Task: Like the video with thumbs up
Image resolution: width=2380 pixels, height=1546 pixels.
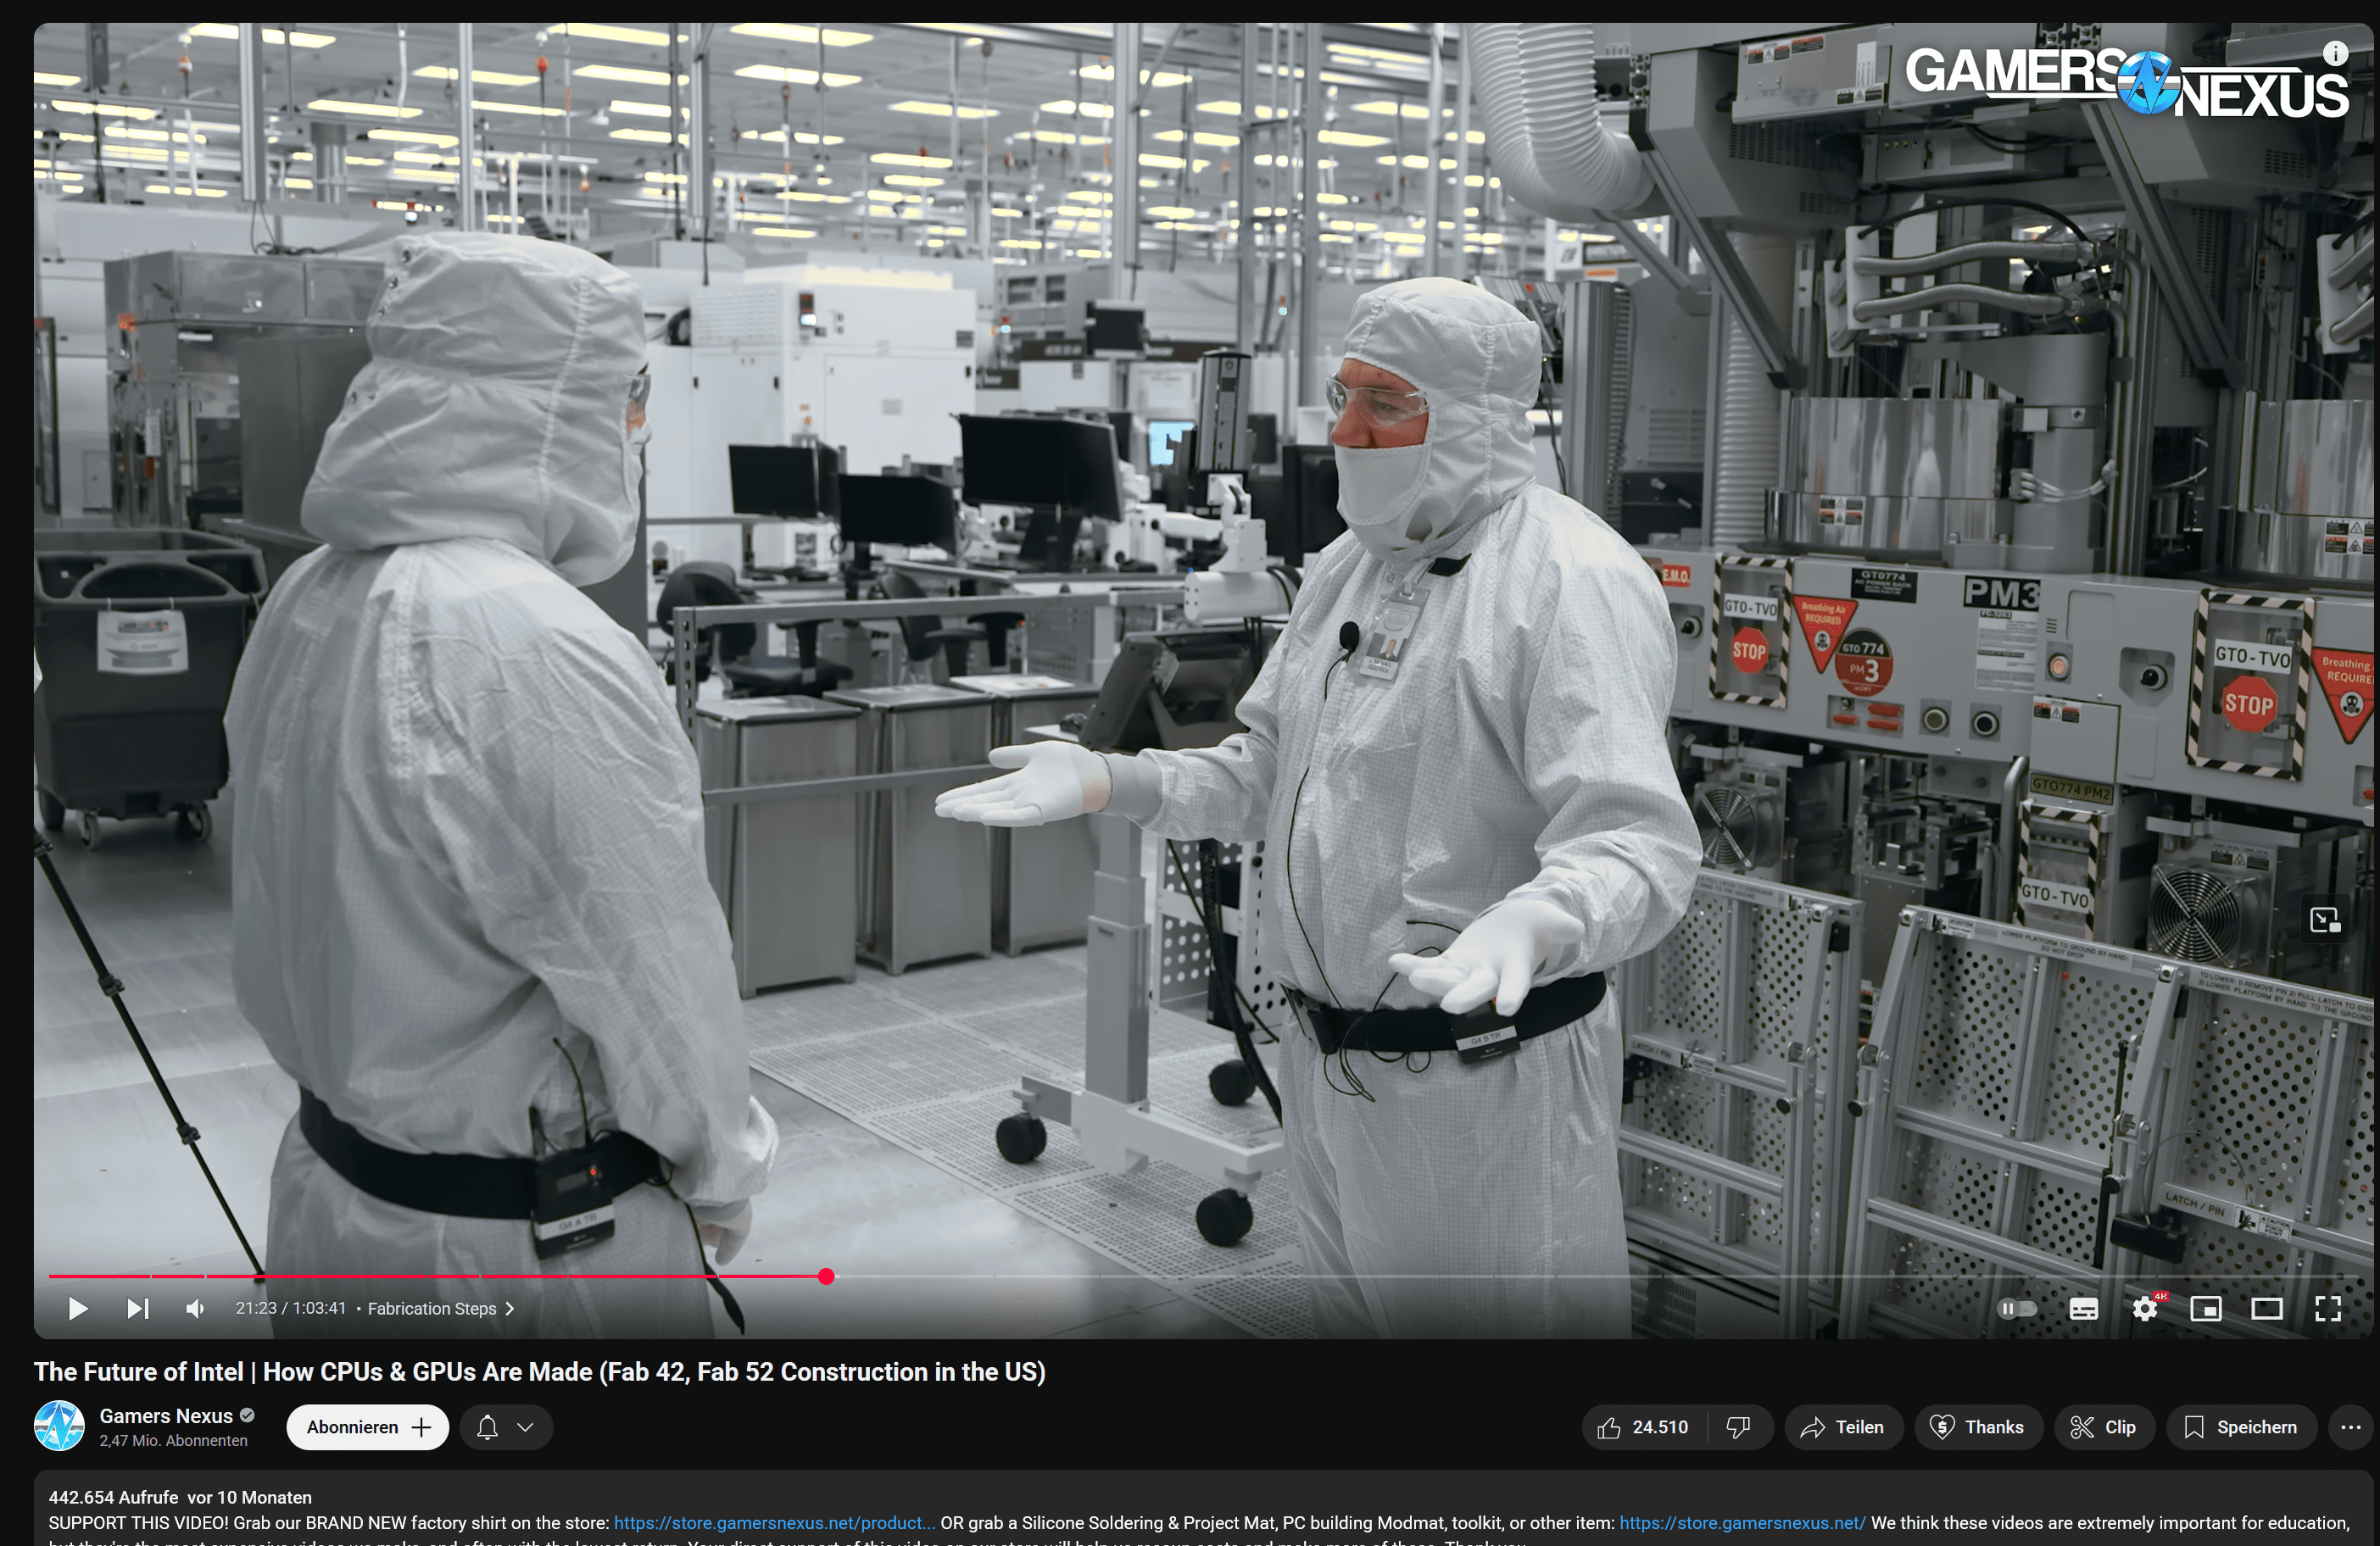Action: tap(1644, 1427)
